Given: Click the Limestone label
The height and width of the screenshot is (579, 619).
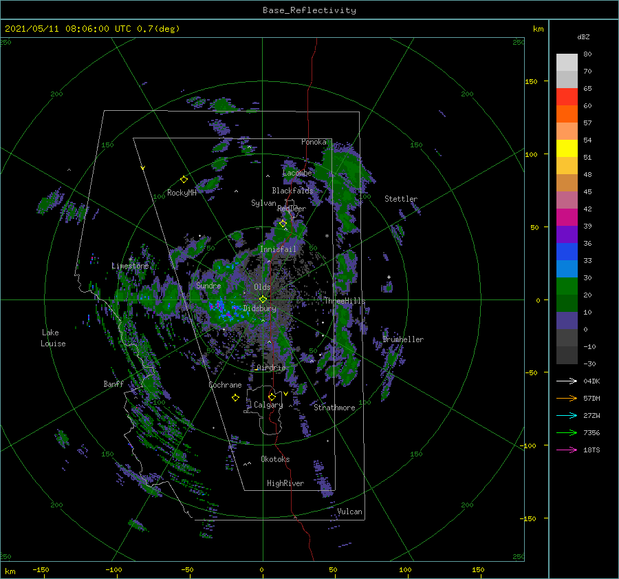Looking at the screenshot, I should tap(130, 266).
